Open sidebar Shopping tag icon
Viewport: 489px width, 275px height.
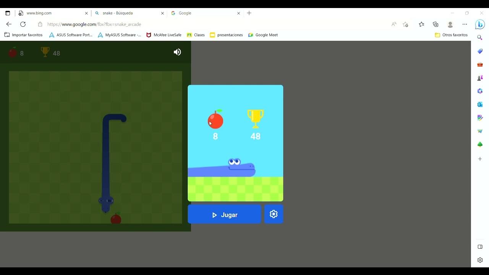[480, 51]
